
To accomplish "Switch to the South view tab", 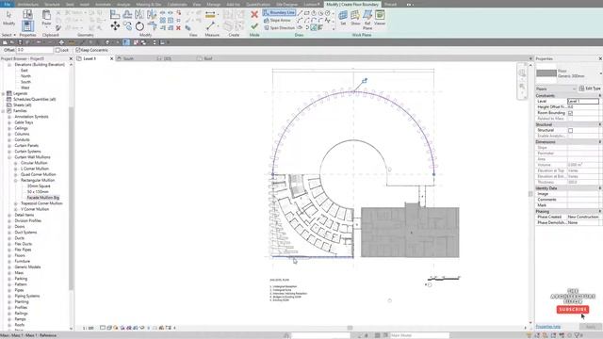I will point(128,58).
